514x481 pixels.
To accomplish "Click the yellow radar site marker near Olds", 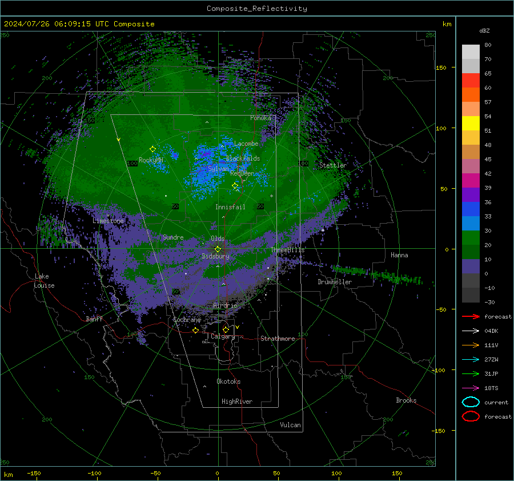I will 218,249.
